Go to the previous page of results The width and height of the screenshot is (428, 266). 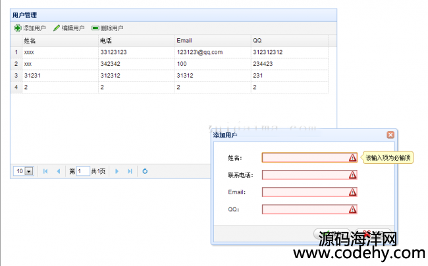[58, 171]
